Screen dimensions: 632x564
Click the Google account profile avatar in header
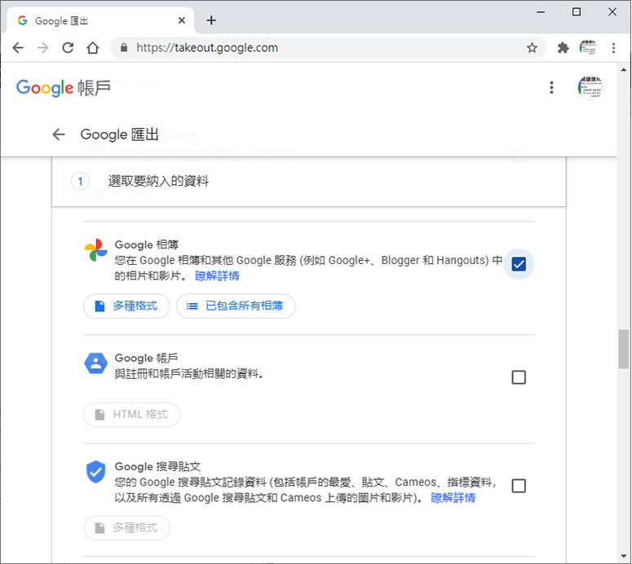(x=590, y=87)
